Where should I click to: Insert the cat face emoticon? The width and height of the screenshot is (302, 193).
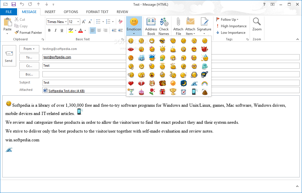click(x=152, y=83)
